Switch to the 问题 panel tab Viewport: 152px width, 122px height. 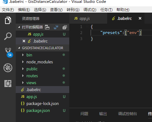(x=84, y=114)
